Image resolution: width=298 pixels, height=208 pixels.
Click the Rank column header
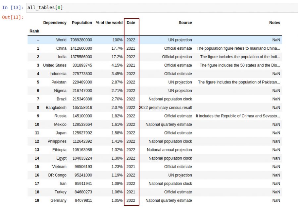tap(34, 31)
